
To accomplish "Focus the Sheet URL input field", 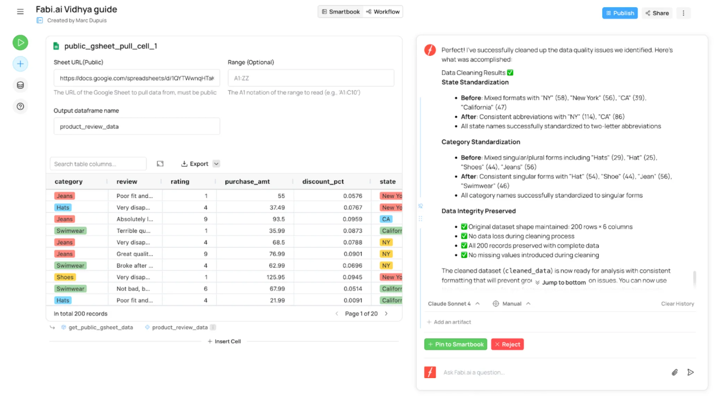I will [137, 78].
